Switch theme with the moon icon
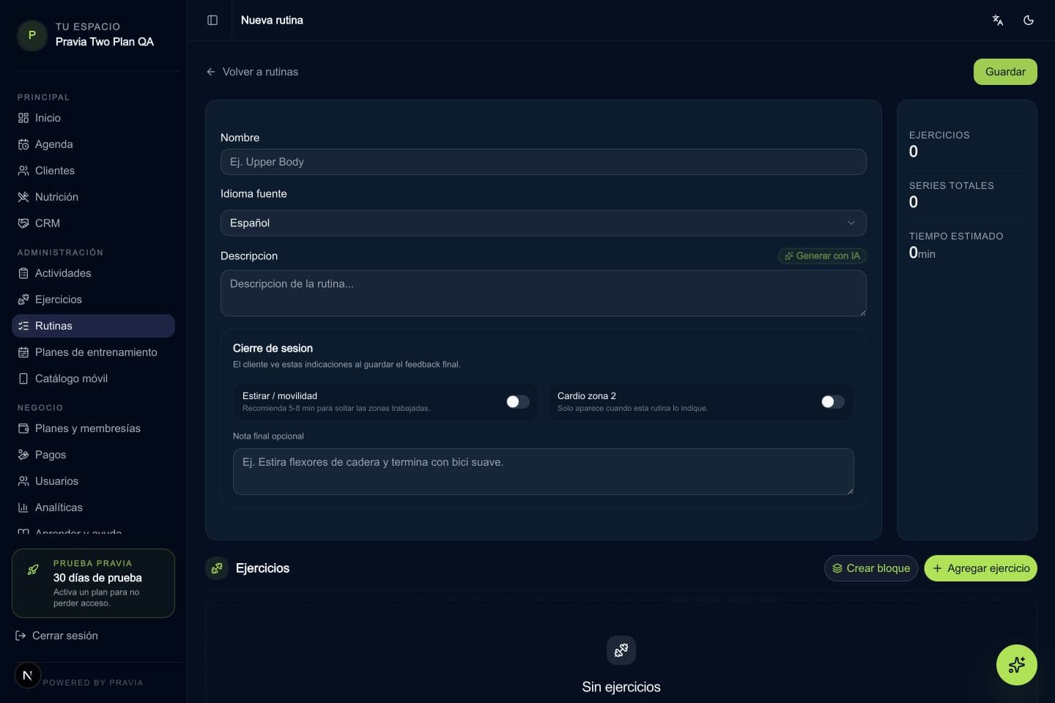The height and width of the screenshot is (703, 1055). click(x=1029, y=21)
